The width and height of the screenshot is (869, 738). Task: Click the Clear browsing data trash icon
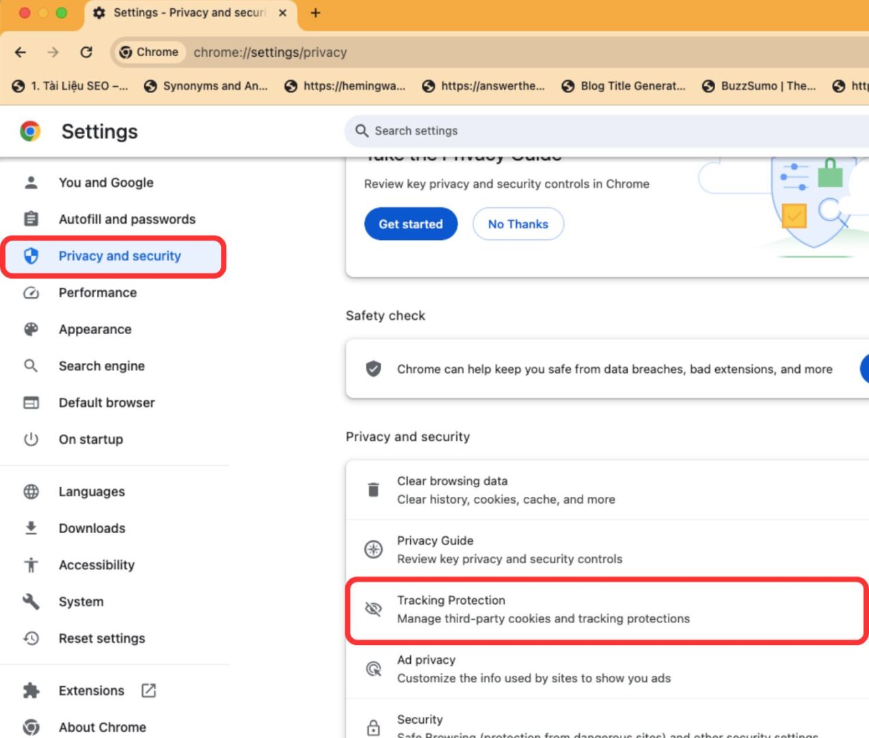point(373,490)
